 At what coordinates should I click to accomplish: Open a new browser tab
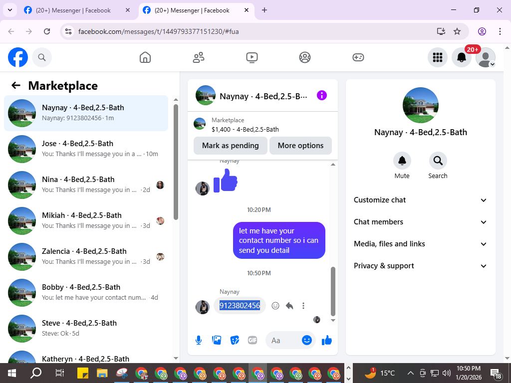[x=264, y=10]
